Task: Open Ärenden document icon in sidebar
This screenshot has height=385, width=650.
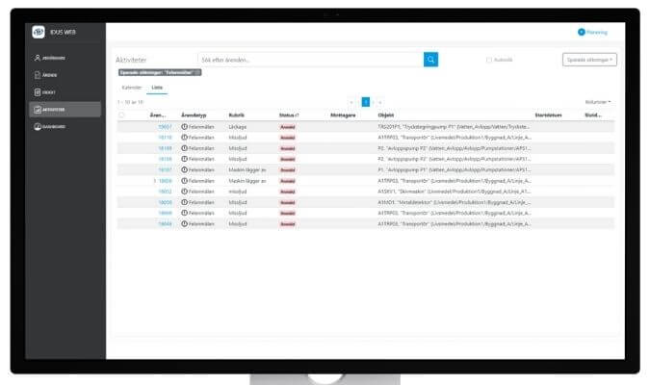Action: pyautogui.click(x=38, y=75)
